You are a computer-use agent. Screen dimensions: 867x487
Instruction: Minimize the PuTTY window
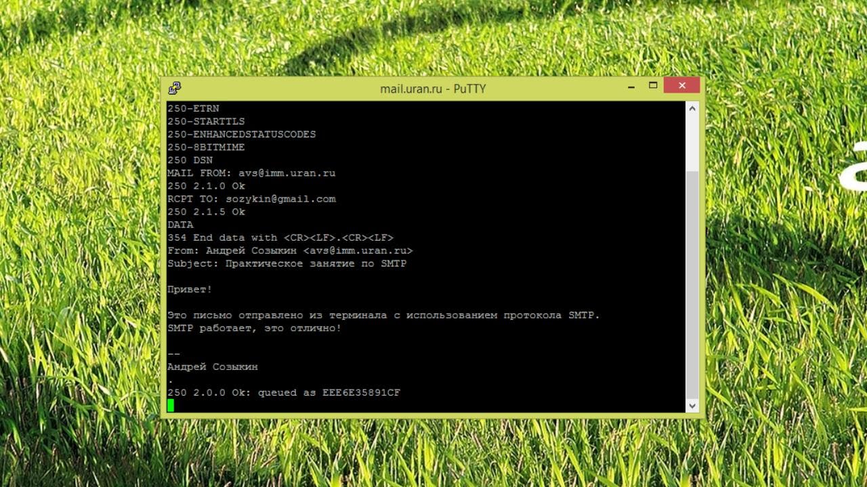pos(631,87)
